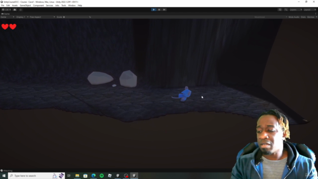Open the Jobs menu

pyautogui.click(x=57, y=5)
